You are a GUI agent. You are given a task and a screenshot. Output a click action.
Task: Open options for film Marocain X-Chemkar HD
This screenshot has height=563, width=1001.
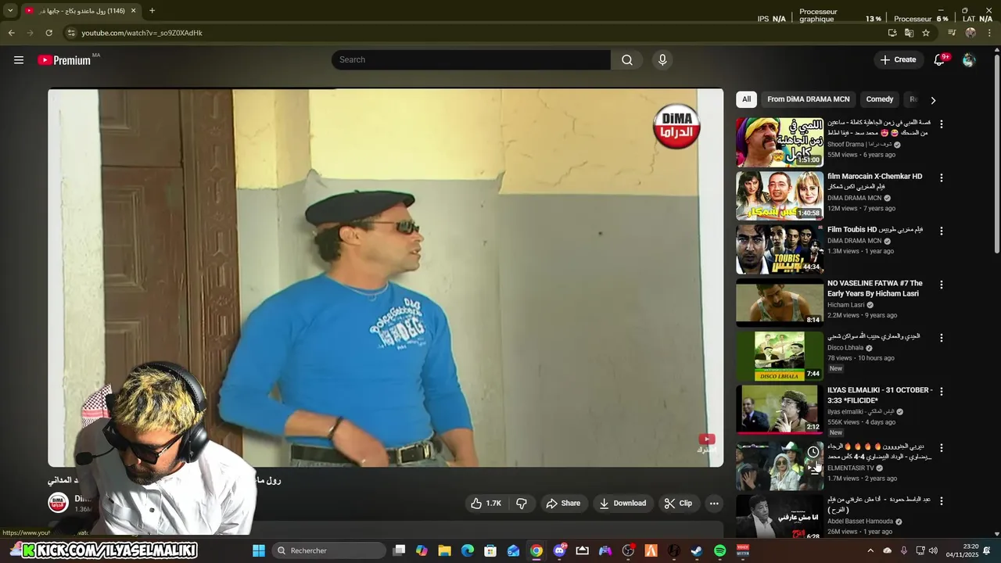click(x=942, y=178)
